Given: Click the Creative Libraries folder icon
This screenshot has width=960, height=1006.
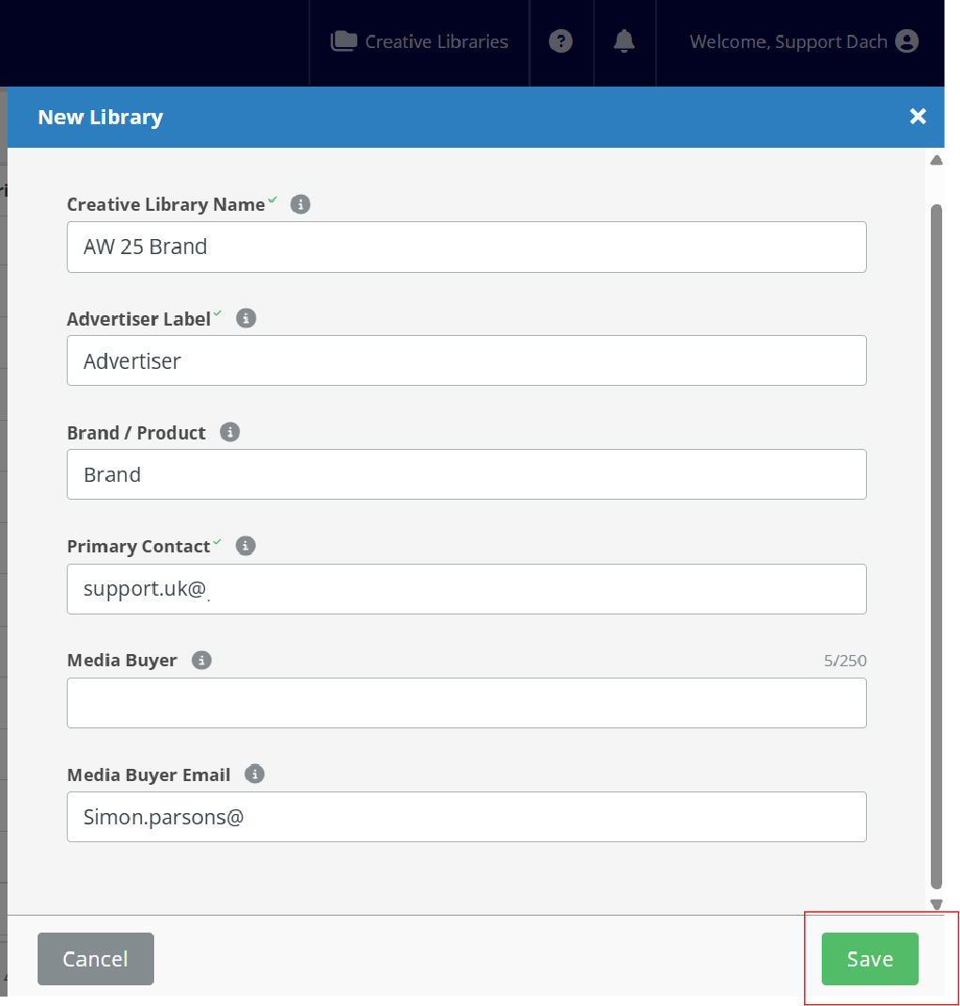Looking at the screenshot, I should point(344,40).
